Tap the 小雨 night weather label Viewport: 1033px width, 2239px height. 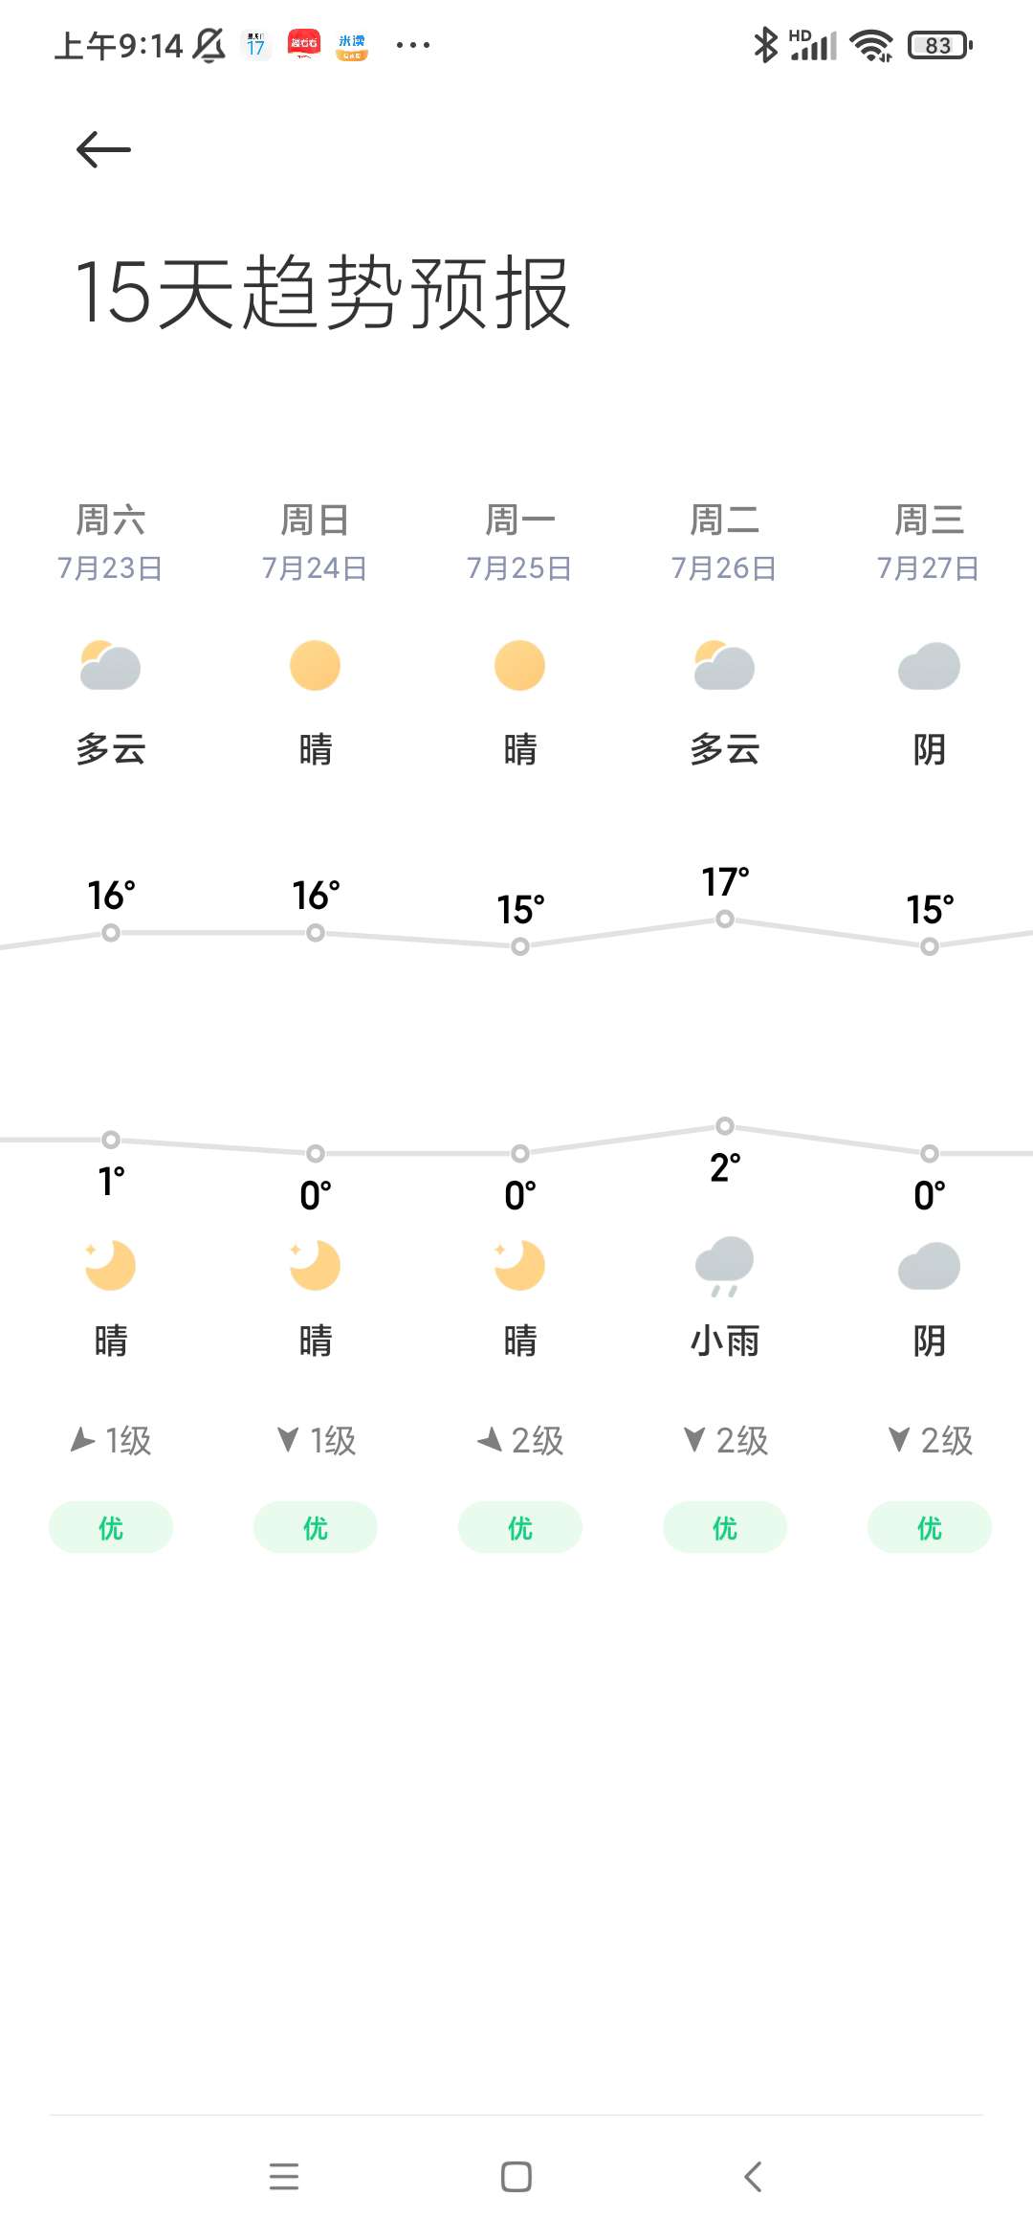(725, 1341)
